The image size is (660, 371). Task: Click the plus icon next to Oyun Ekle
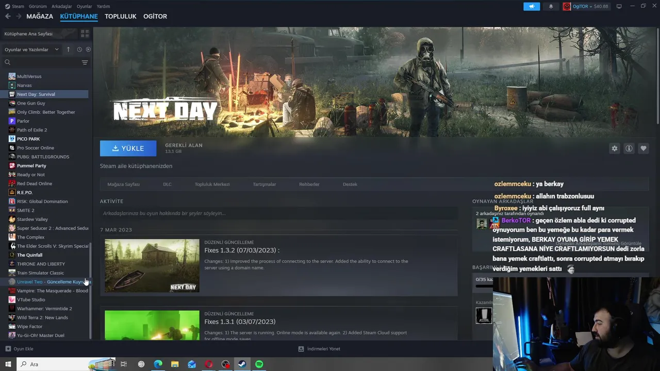point(8,349)
